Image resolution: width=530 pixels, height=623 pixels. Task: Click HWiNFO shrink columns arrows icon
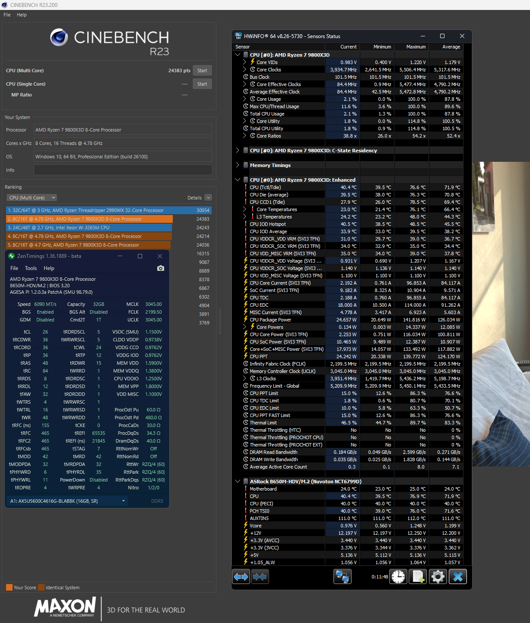point(260,577)
